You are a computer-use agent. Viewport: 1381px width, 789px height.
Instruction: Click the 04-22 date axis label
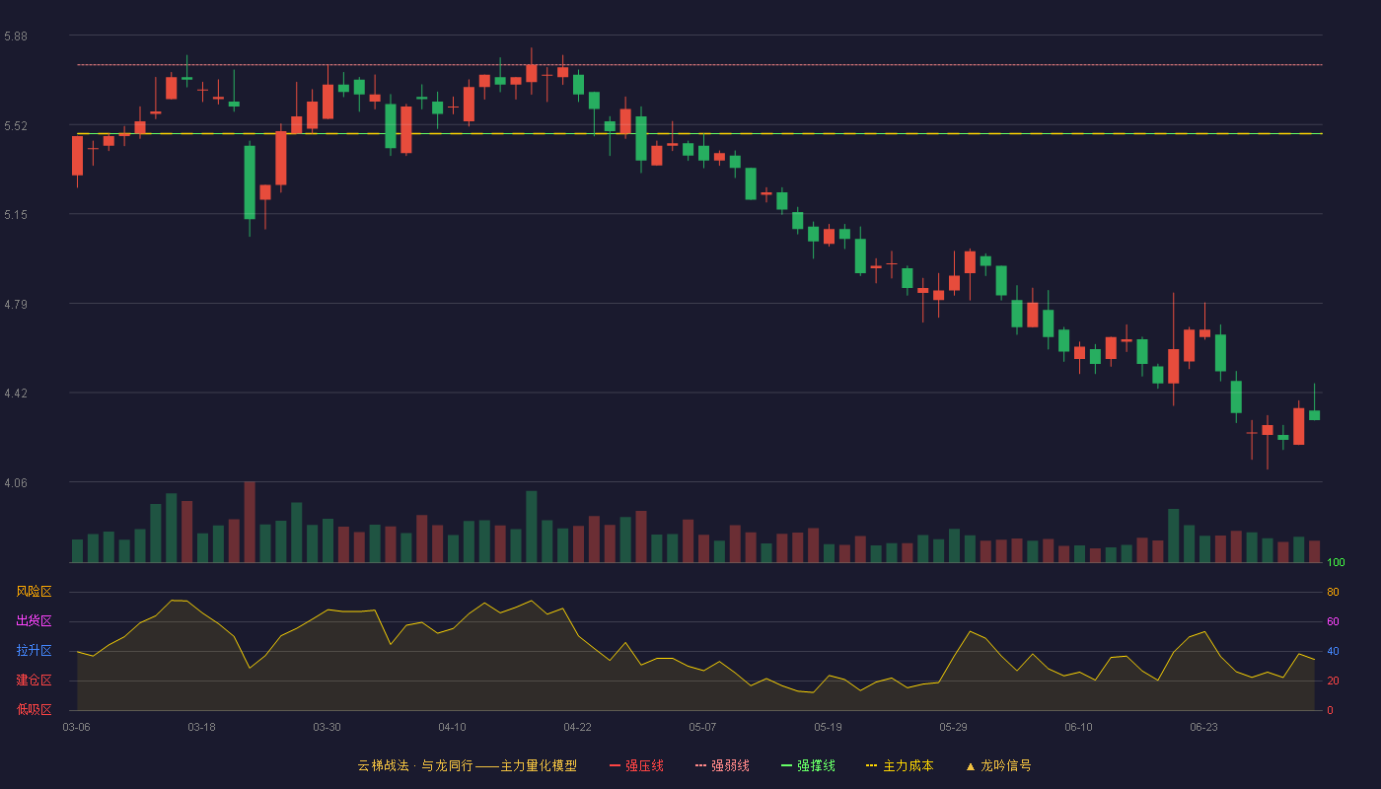pos(577,727)
